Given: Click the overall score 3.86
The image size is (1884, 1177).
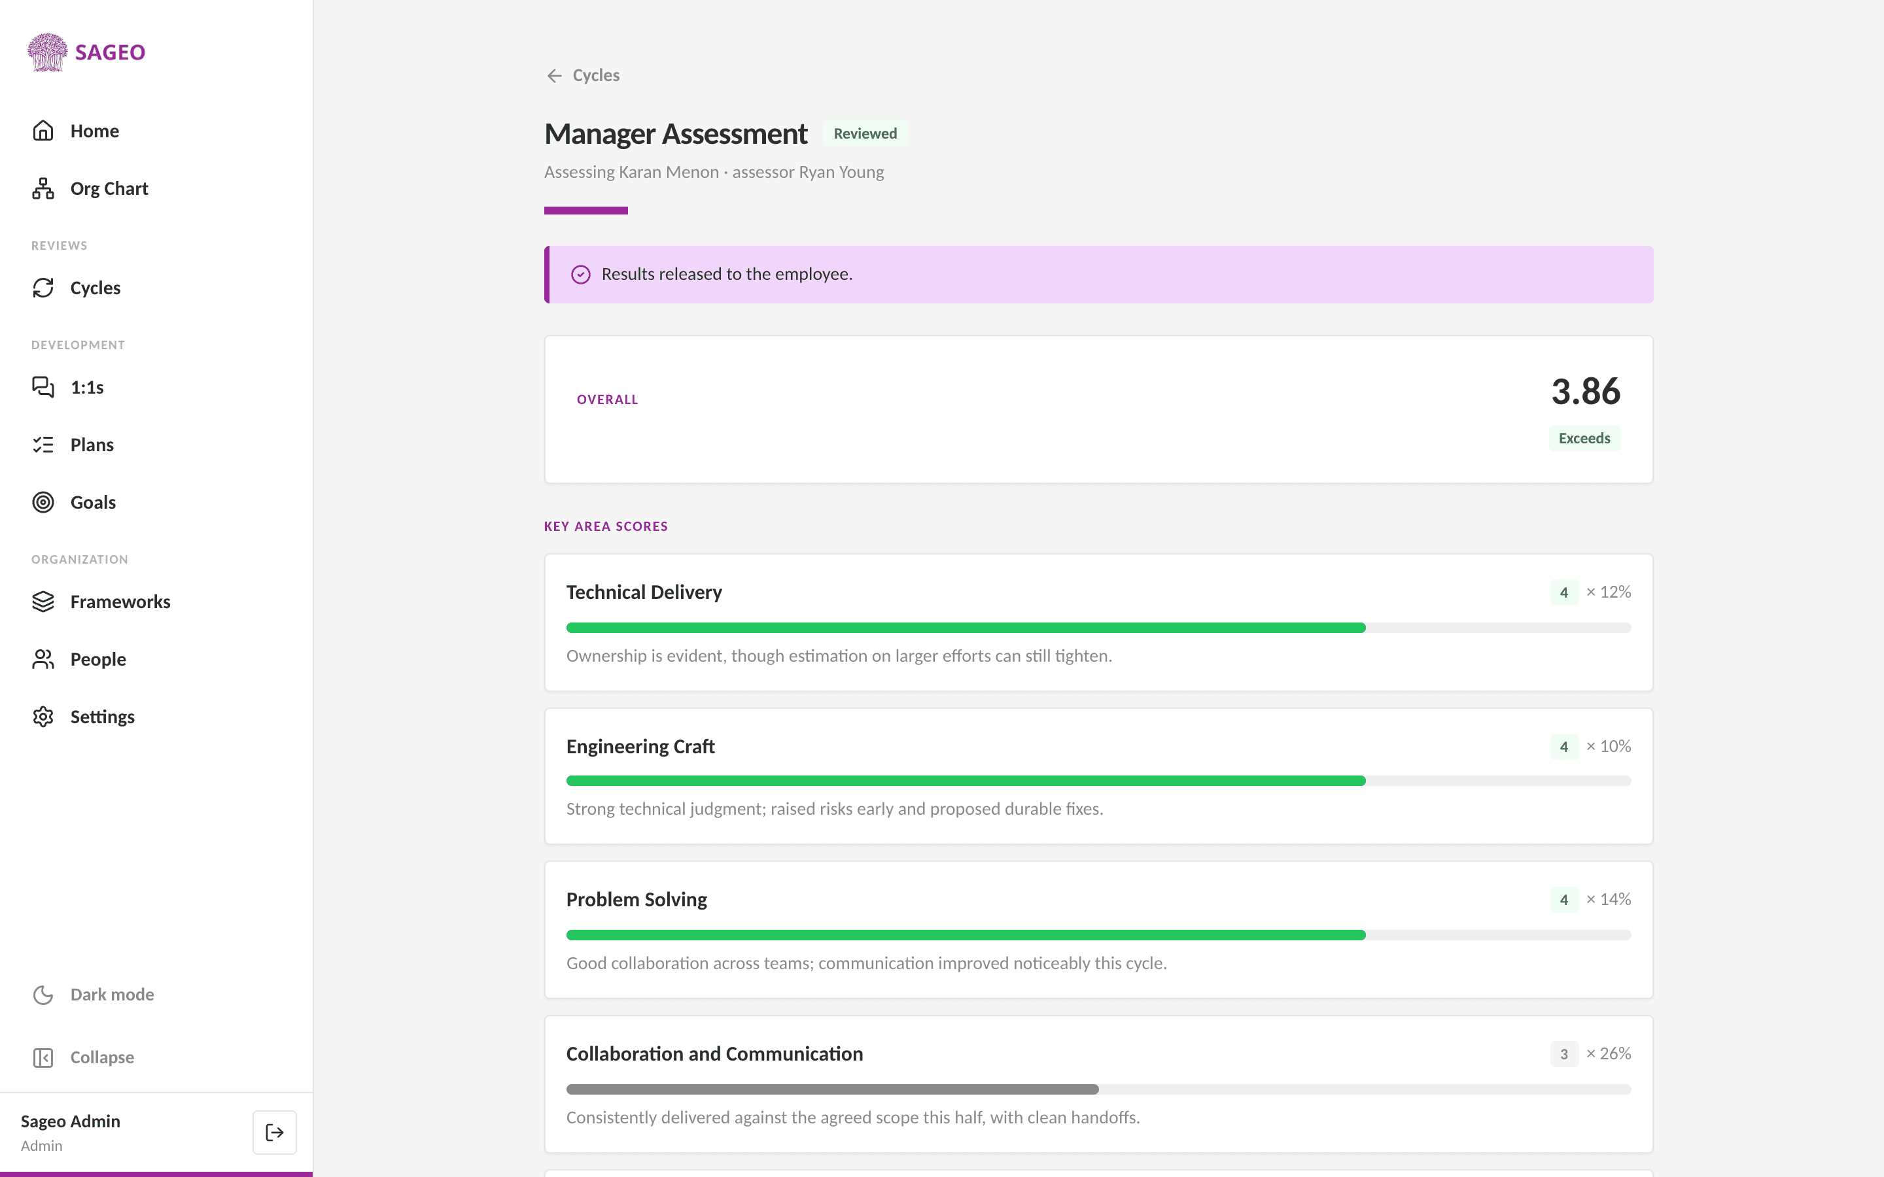Looking at the screenshot, I should coord(1585,391).
